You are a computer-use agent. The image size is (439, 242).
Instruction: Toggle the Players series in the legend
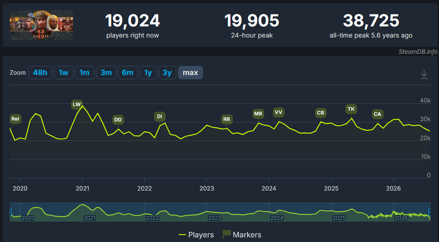coord(196,235)
